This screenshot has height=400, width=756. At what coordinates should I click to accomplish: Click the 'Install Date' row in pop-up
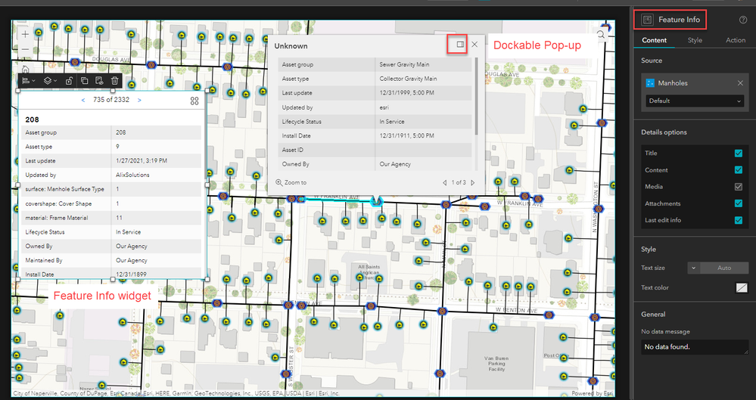click(x=375, y=136)
